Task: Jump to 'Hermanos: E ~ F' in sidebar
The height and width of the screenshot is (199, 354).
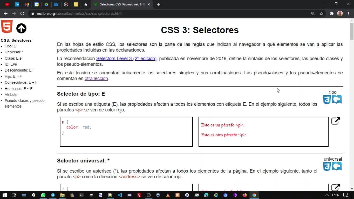Action: pyautogui.click(x=18, y=89)
